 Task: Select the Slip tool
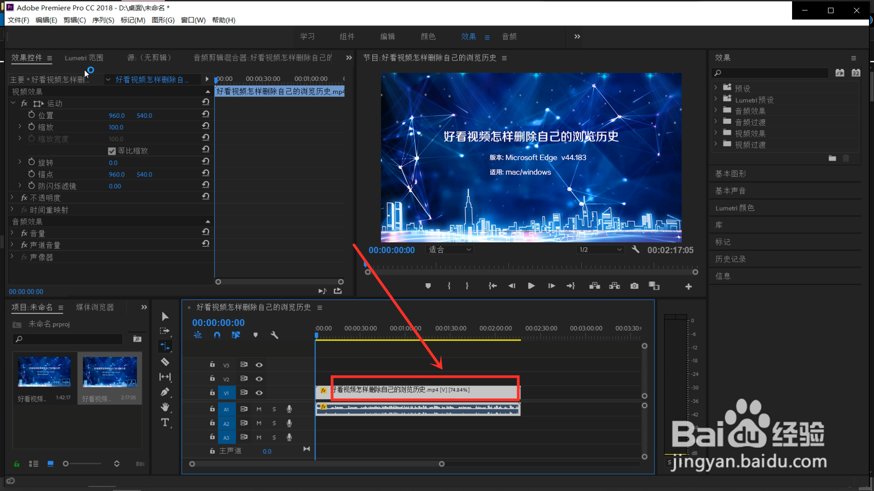click(165, 377)
